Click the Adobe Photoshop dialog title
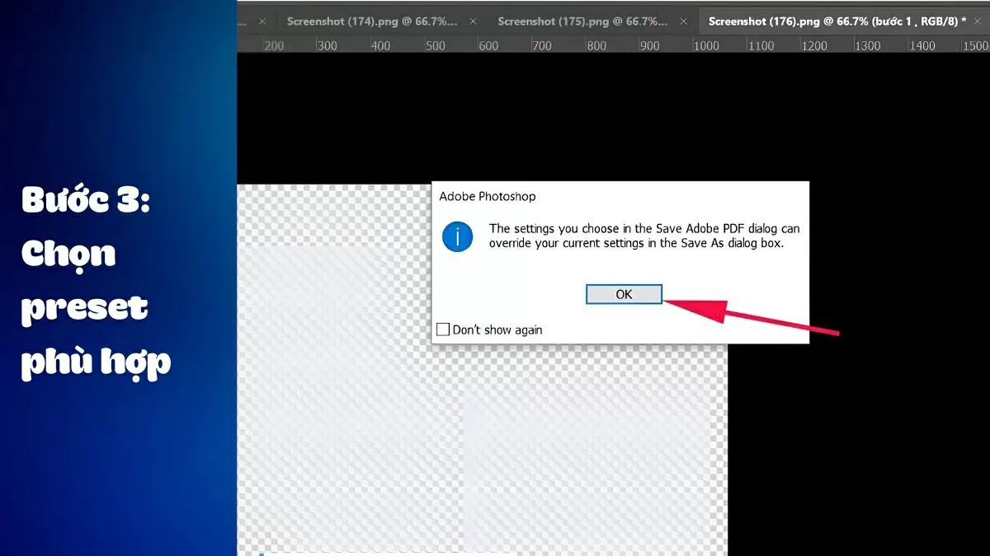The height and width of the screenshot is (556, 990). [488, 196]
